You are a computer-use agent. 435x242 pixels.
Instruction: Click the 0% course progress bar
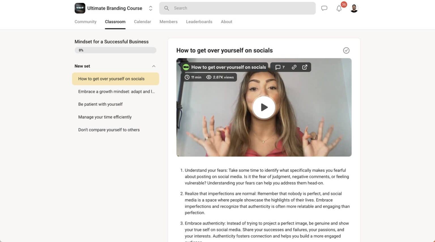click(115, 50)
